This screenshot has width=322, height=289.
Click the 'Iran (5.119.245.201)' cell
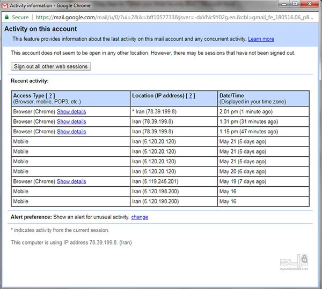pyautogui.click(x=174, y=181)
